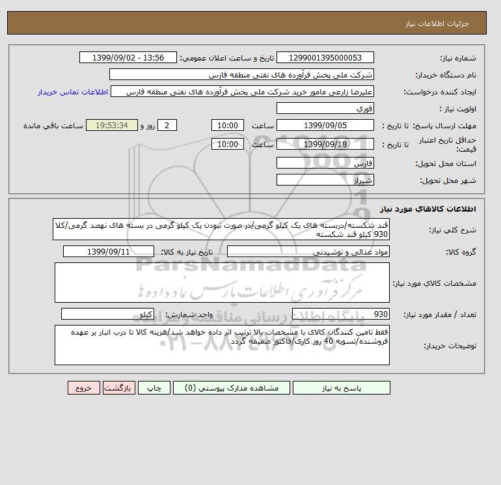This screenshot has height=485, width=501.
Task: Click the unit field کیلو
Action: (107, 314)
